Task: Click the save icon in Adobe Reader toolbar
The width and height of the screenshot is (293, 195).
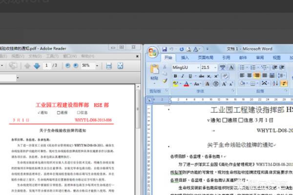Action: coord(108,65)
